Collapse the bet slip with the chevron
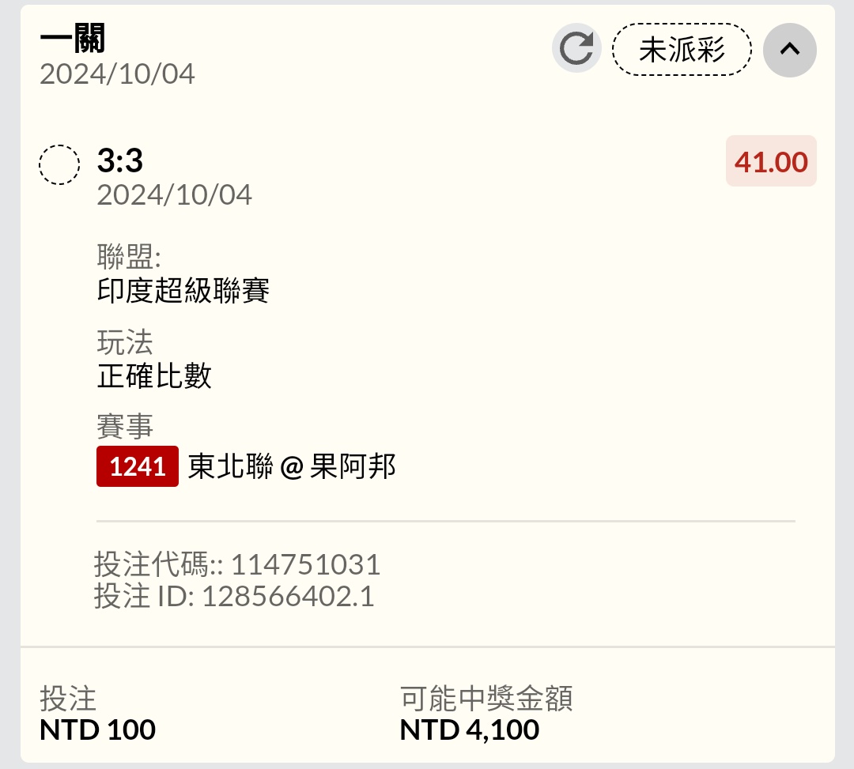854x769 pixels. pyautogui.click(x=789, y=49)
